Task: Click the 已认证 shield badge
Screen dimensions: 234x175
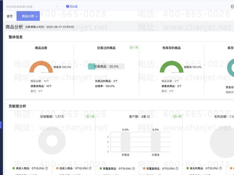Action: click(x=72, y=6)
